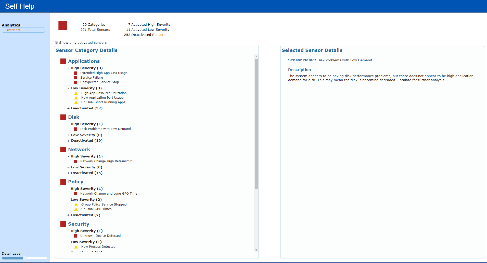The width and height of the screenshot is (487, 263).
Task: Click yellow warning icon beside Unusual Short Running Apps
Action: [76, 102]
